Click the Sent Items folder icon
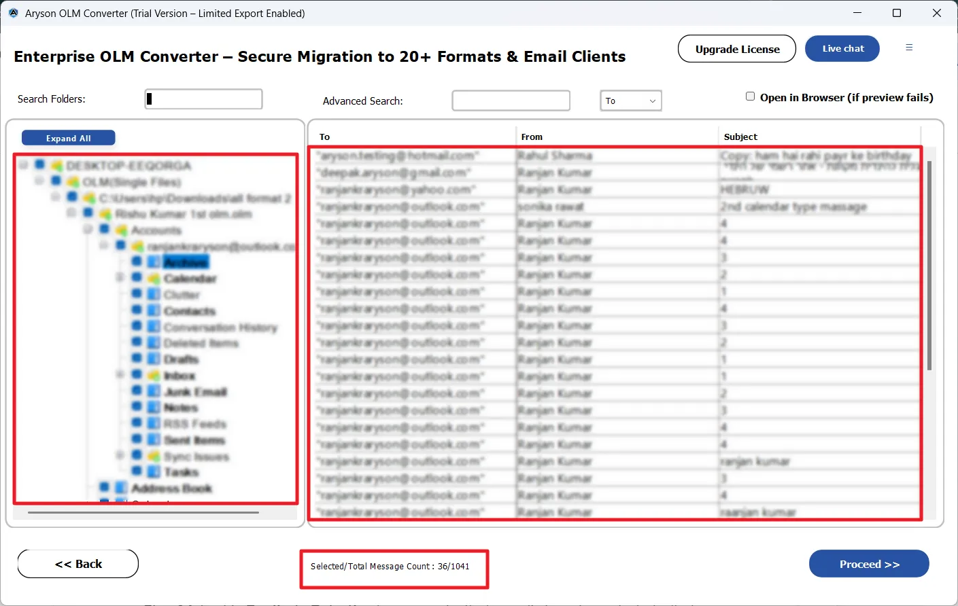Screen dimensions: 958x606 pos(154,440)
